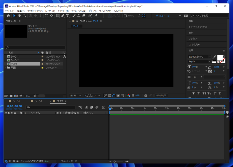The width and height of the screenshot is (233, 167).
Task: Create a new folder in Project panel
Action: click(x=11, y=96)
